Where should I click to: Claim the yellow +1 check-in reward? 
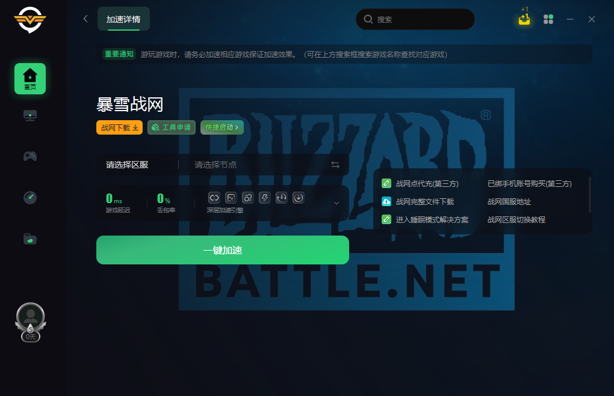(524, 19)
